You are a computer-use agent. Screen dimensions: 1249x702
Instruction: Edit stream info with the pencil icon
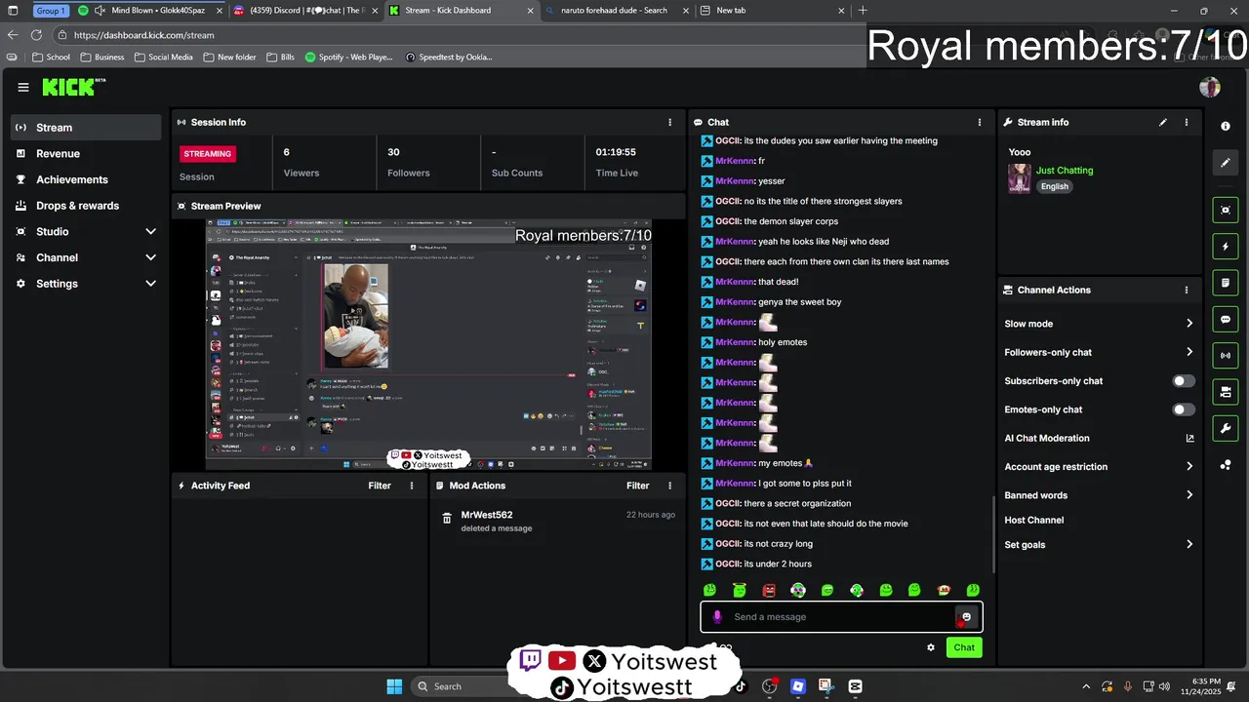[1162, 122]
